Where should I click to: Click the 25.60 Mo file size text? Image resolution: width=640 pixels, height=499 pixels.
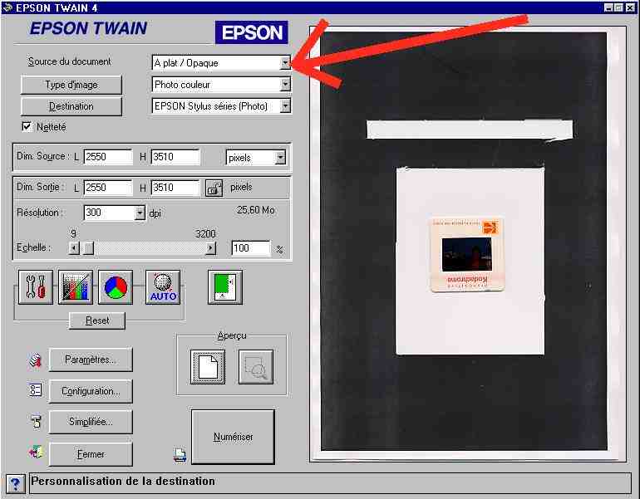pos(256,210)
